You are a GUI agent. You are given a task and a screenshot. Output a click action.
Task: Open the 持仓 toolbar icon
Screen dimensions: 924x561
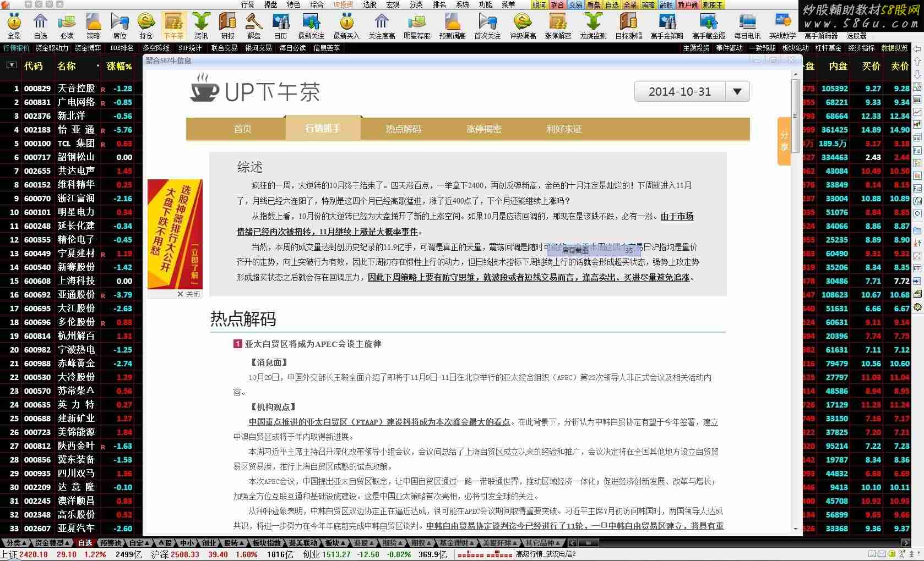click(x=146, y=26)
